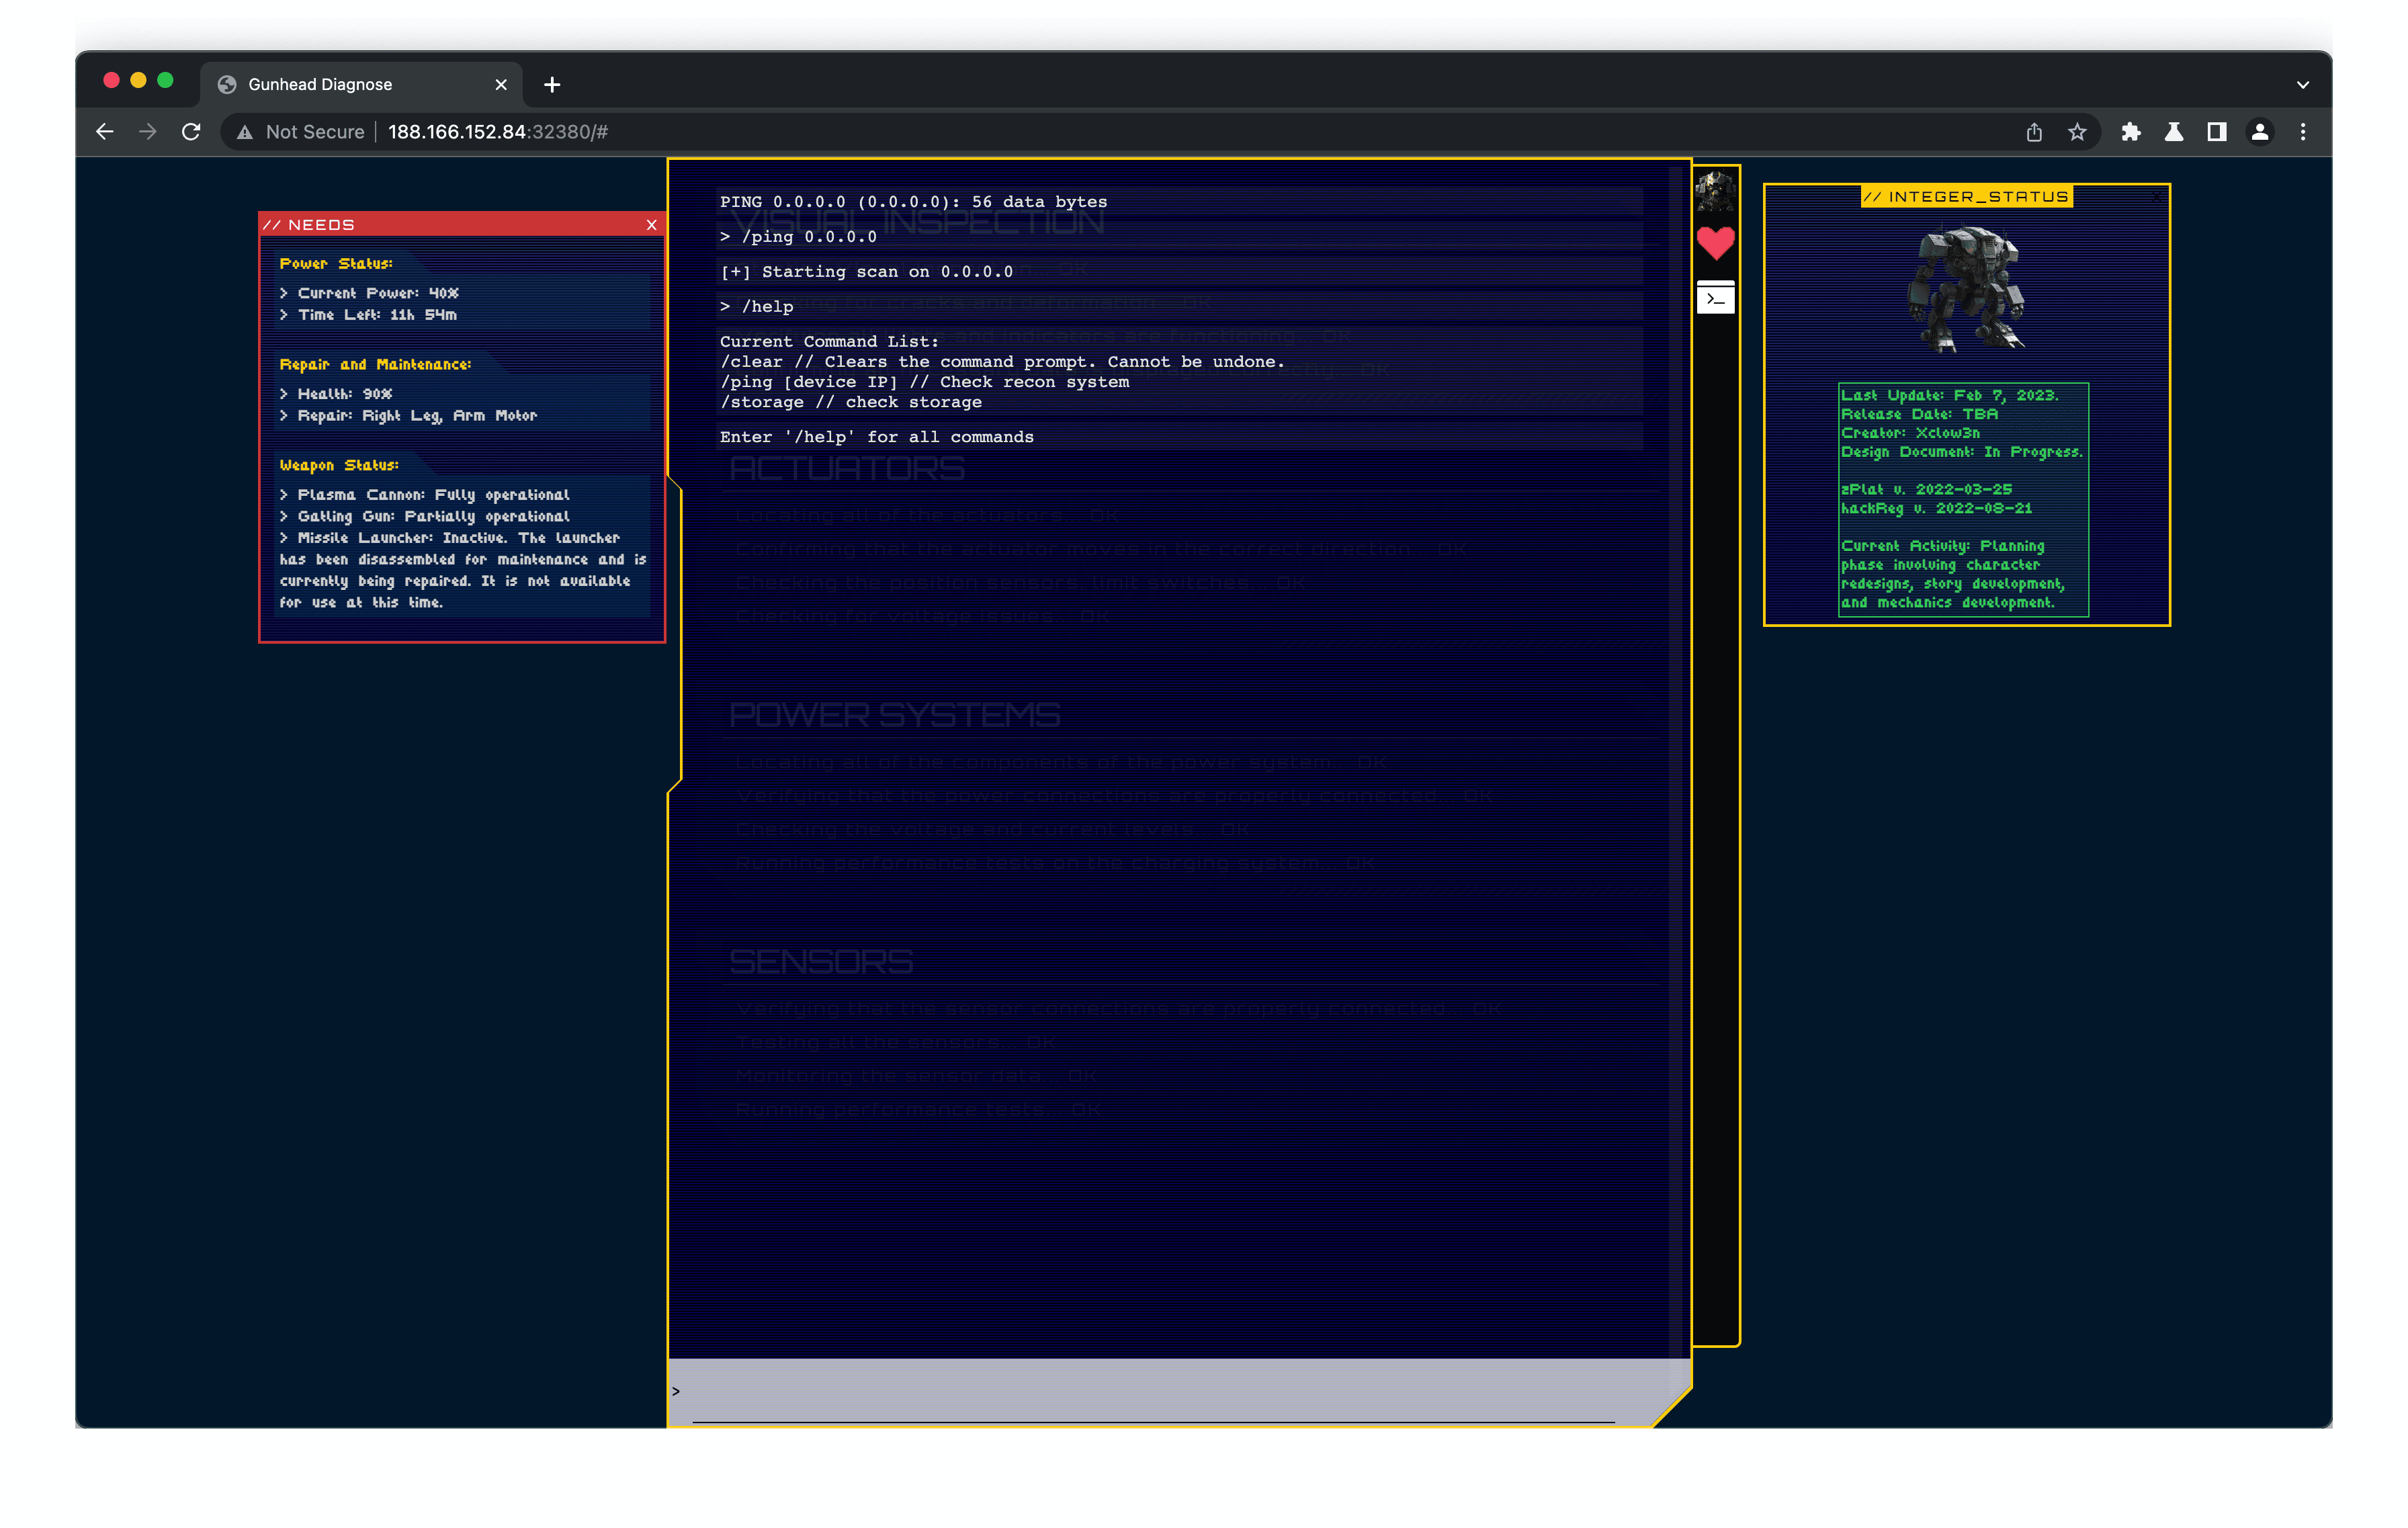2408x1528 pixels.
Task: Expand the tab search chevron
Action: click(x=2303, y=85)
